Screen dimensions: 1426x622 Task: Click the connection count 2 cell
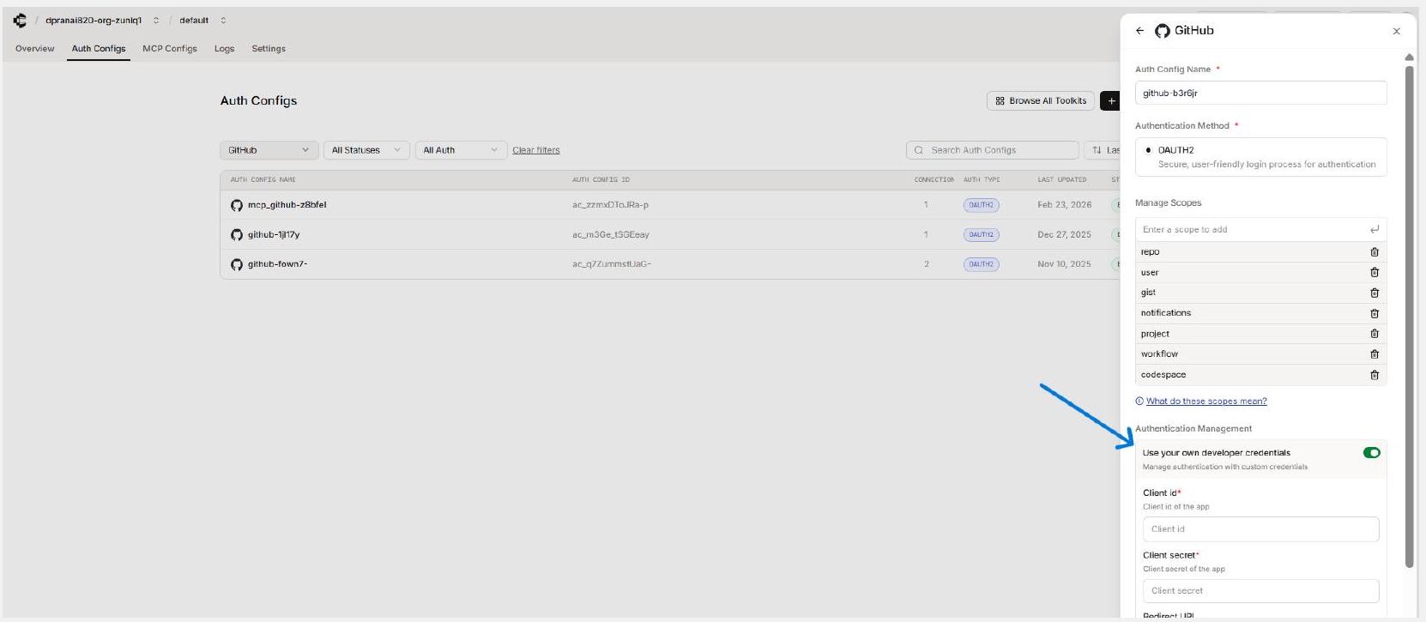[927, 264]
